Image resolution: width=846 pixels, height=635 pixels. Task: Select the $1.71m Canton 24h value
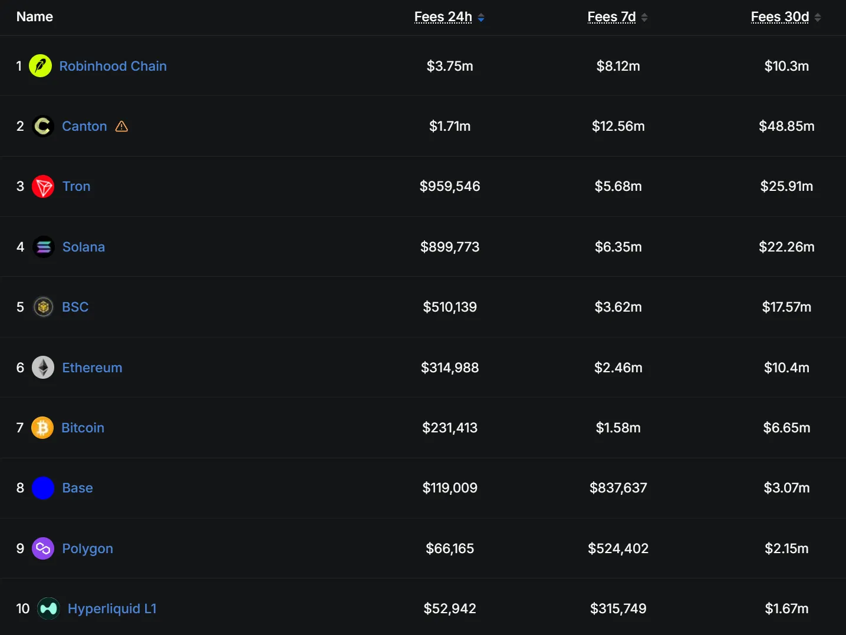(450, 126)
